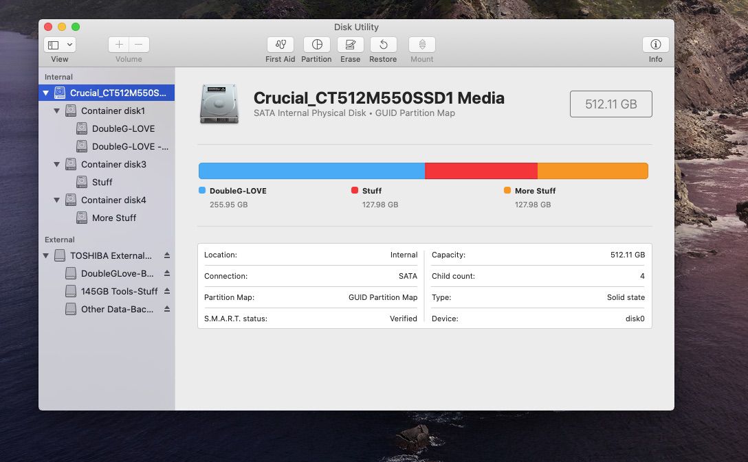Eject the Other Data-Backup volume
This screenshot has width=748, height=462.
[167, 309]
